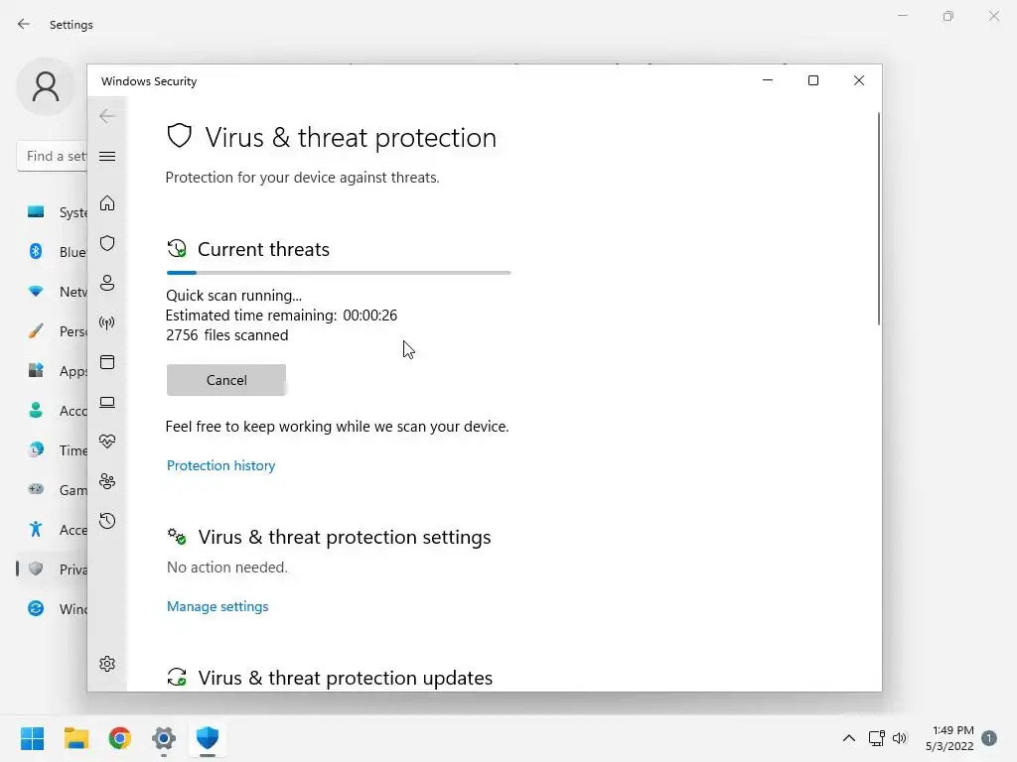This screenshot has height=762, width=1017.
Task: Open Windows Update in Settings sidebar
Action: point(57,609)
